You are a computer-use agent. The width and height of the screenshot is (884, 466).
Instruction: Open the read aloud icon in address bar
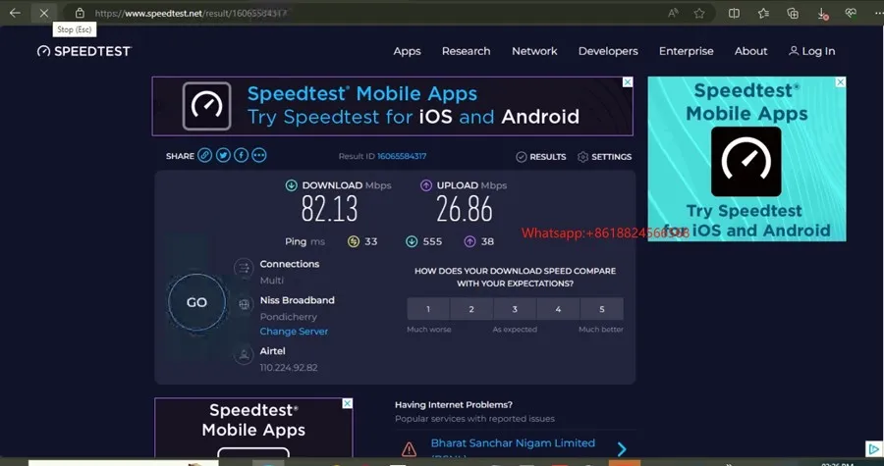pos(673,13)
